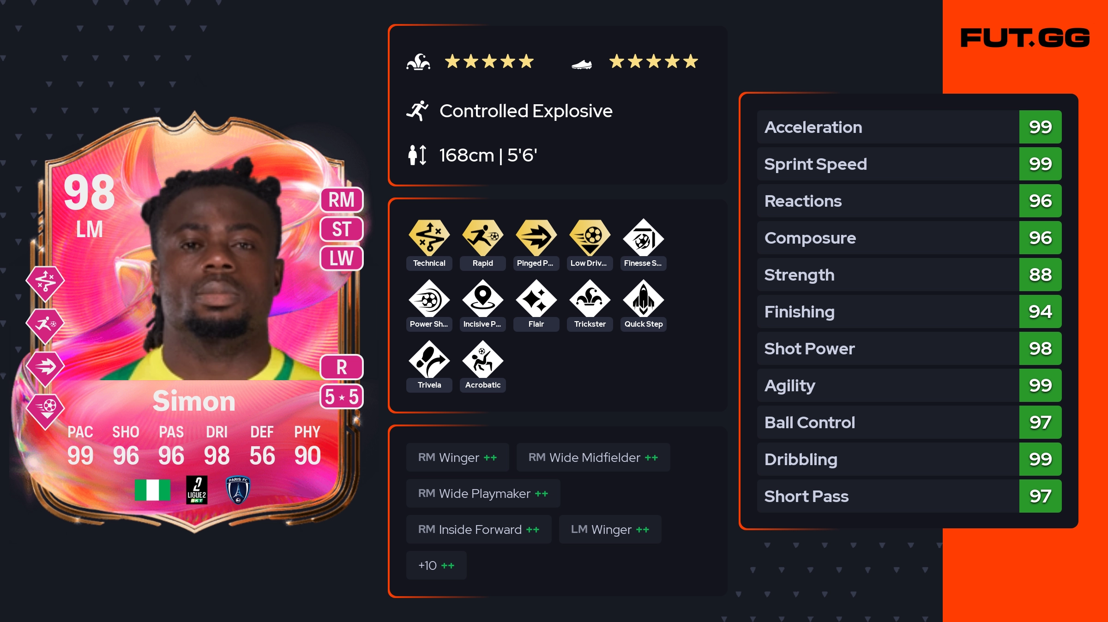Click the Trivela playstyle icon
Screen dimensions: 1108x622
pyautogui.click(x=429, y=359)
